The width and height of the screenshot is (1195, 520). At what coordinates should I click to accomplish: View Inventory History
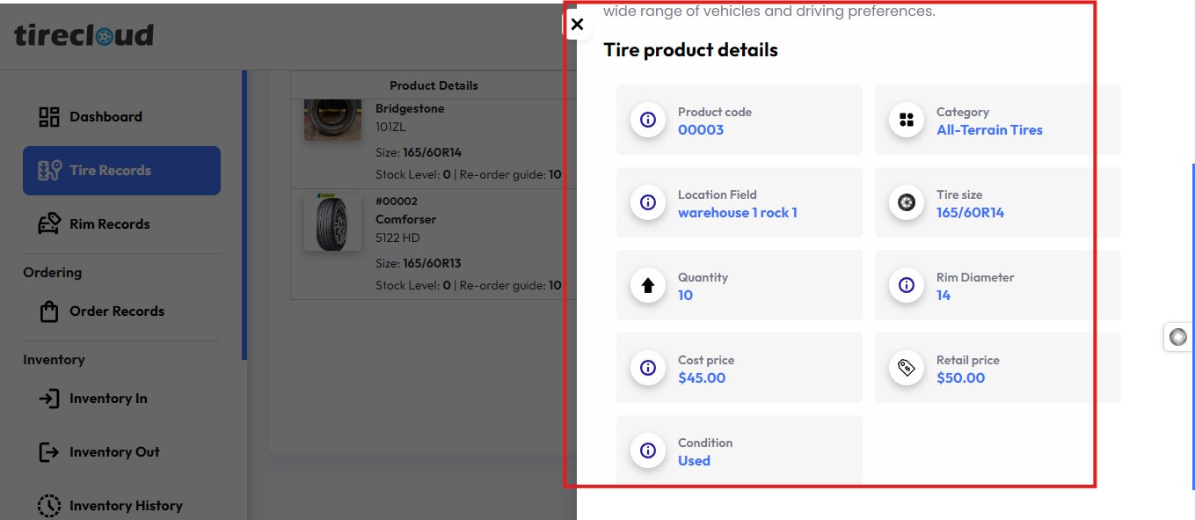[x=125, y=506]
